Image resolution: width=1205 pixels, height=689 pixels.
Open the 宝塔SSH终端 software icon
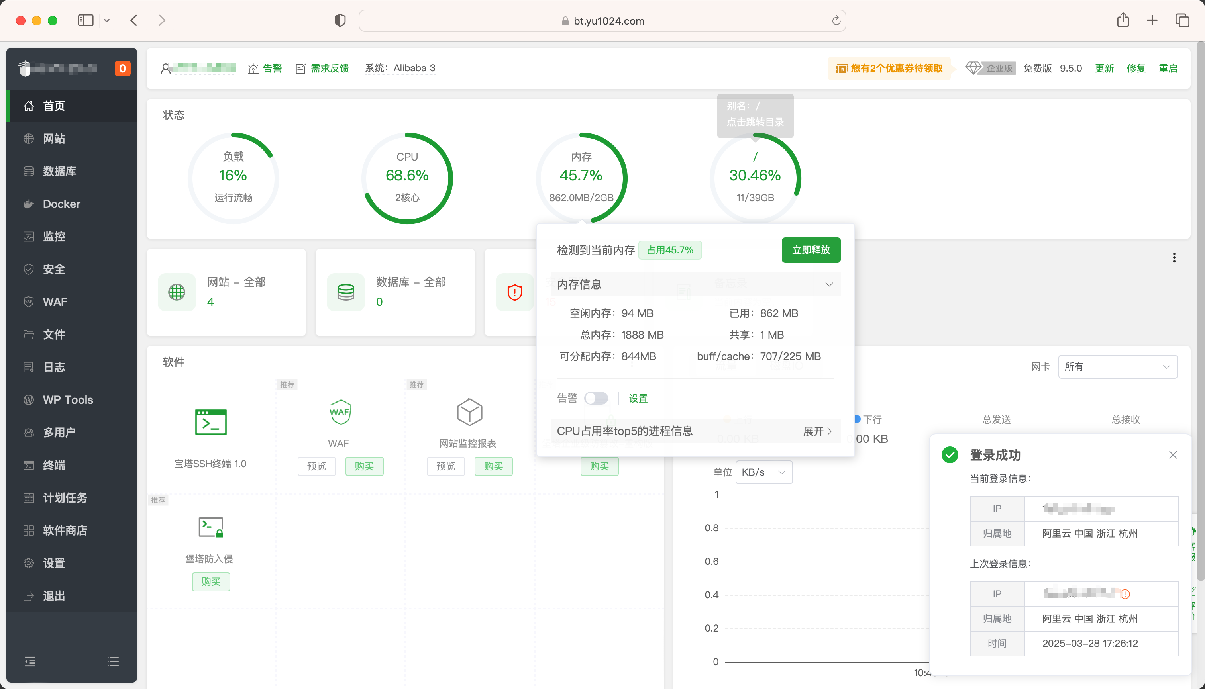click(211, 422)
